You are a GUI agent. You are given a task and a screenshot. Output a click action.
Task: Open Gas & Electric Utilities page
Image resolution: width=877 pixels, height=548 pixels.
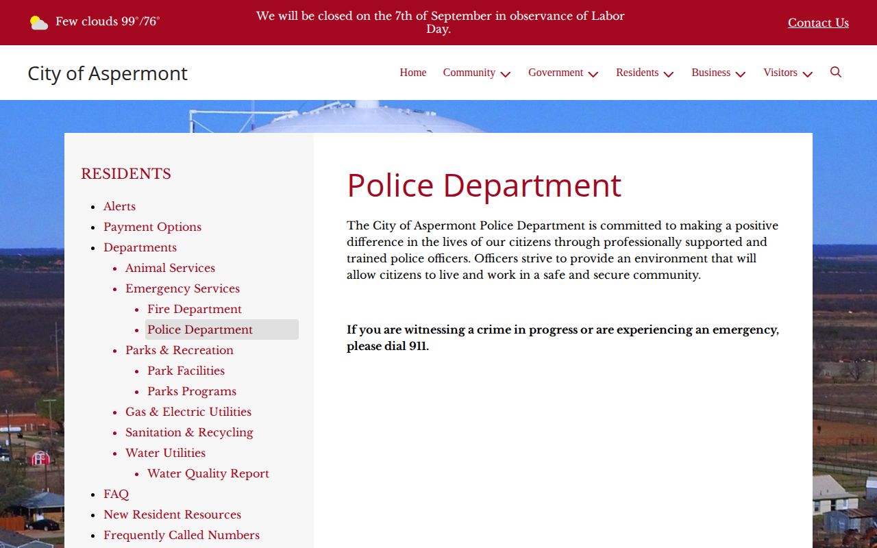[188, 412]
